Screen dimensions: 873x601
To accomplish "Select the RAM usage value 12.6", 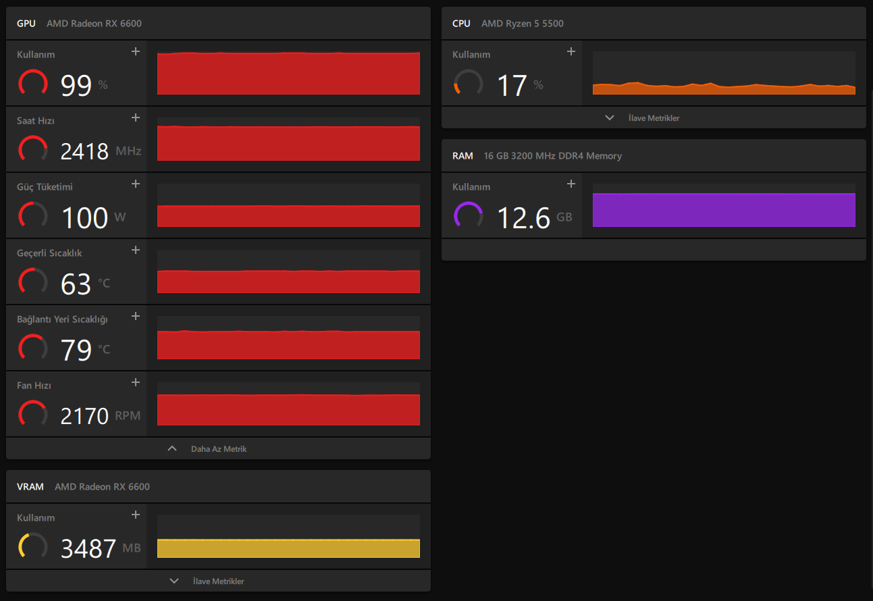I will coord(524,217).
